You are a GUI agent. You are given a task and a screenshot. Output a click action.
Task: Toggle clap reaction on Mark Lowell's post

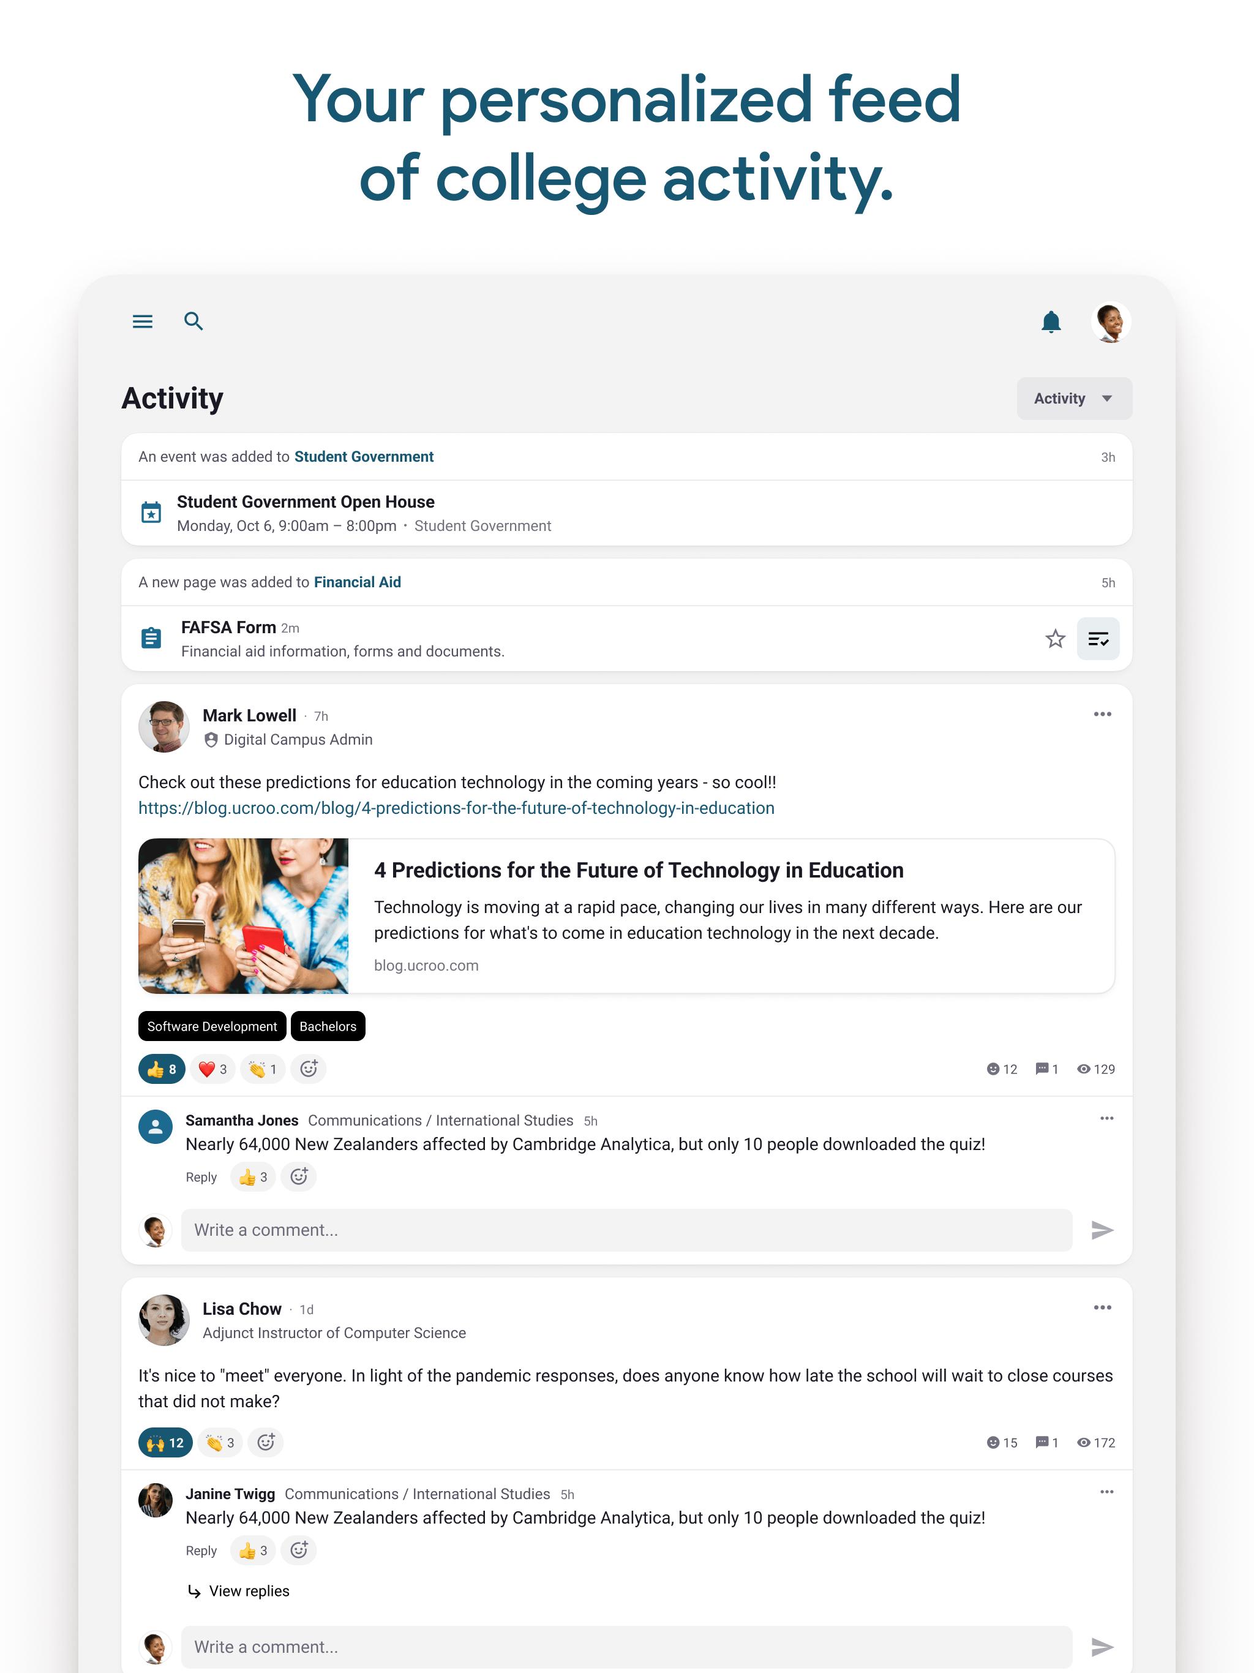263,1069
